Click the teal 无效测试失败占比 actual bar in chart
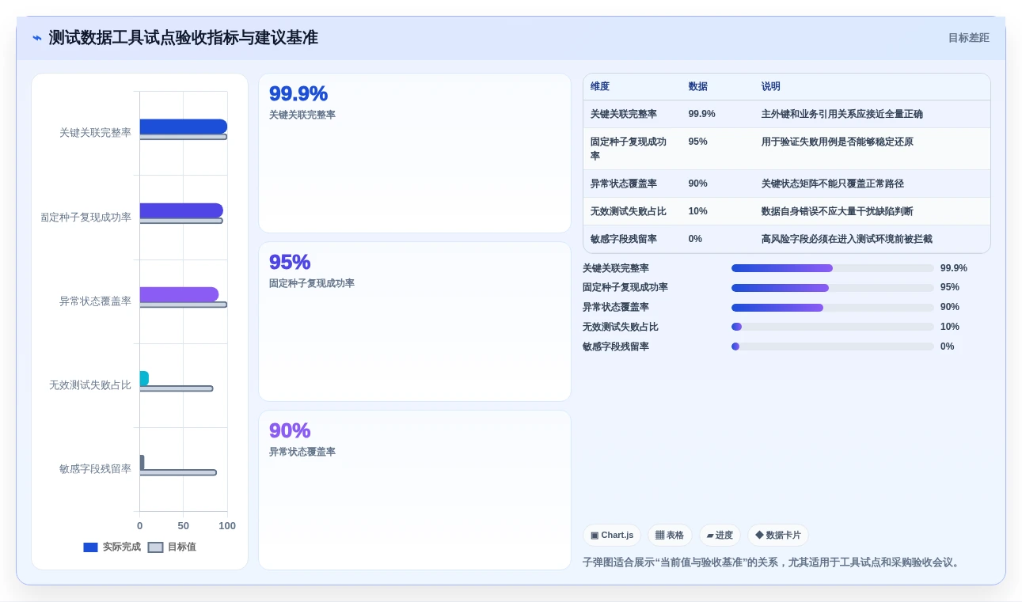The image size is (1022, 602). point(144,378)
